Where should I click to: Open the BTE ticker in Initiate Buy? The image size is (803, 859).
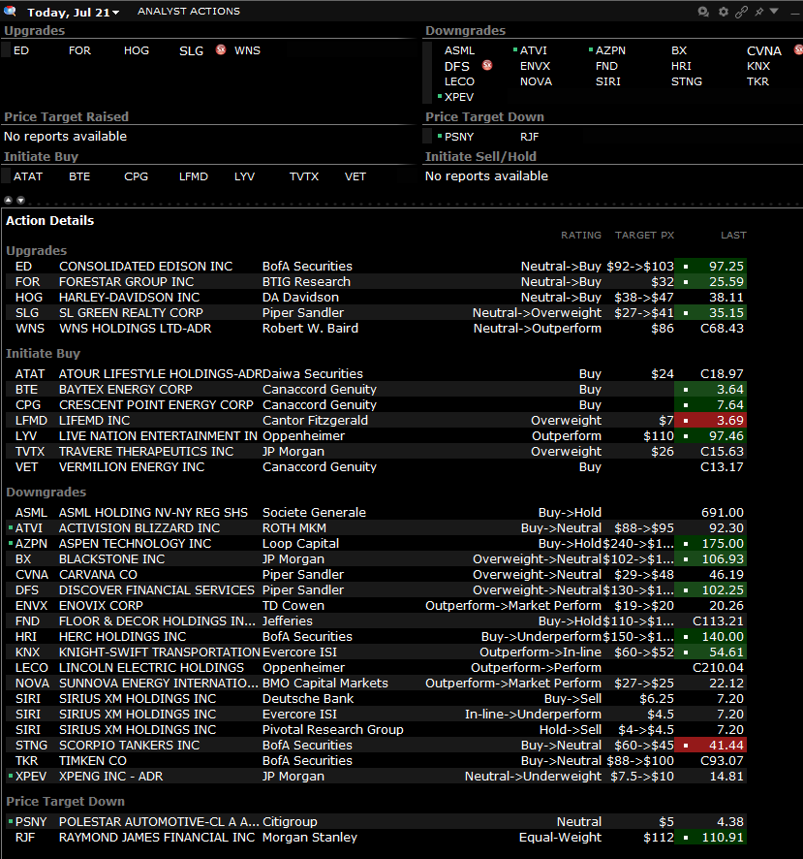coord(79,175)
